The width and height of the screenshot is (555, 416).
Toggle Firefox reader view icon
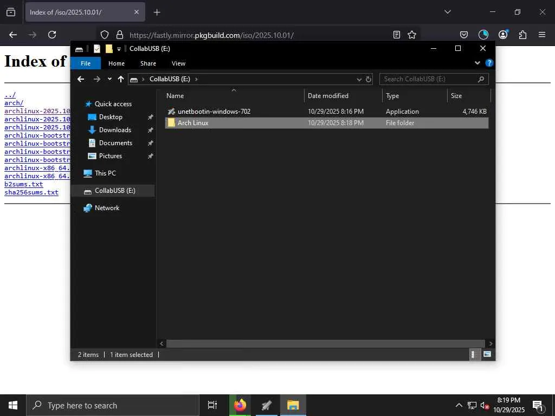[397, 35]
